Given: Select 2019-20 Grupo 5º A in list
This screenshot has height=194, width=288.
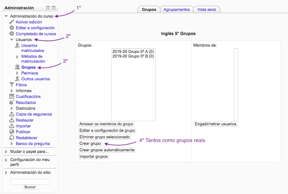Looking at the screenshot, I should pos(133,51).
